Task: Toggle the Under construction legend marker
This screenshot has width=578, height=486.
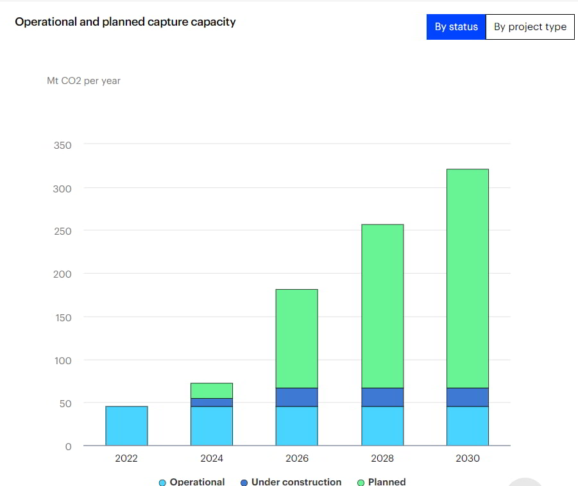Action: coord(244,482)
